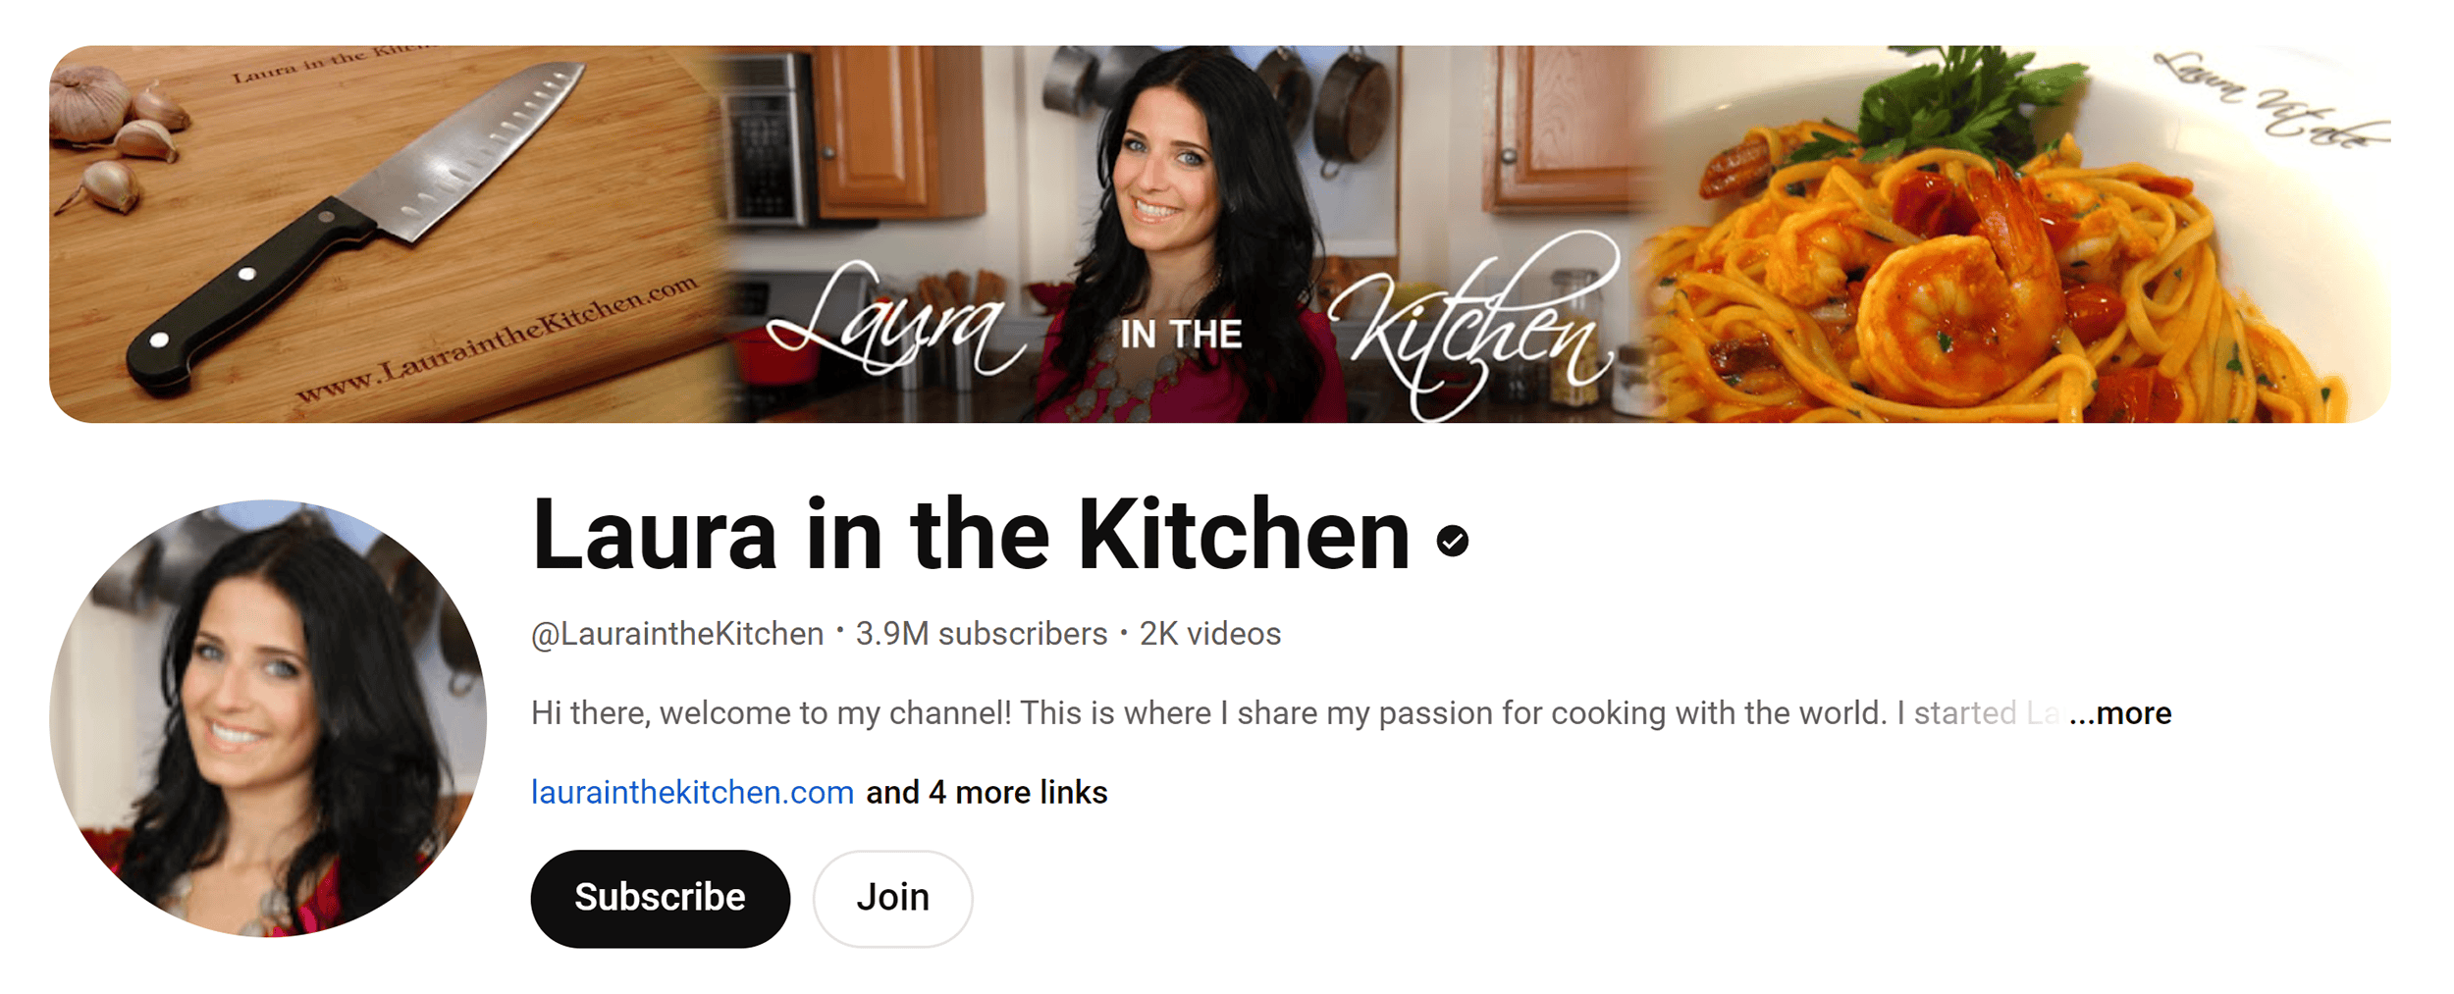Subscribe to Laura in the Kitchen

coord(660,898)
